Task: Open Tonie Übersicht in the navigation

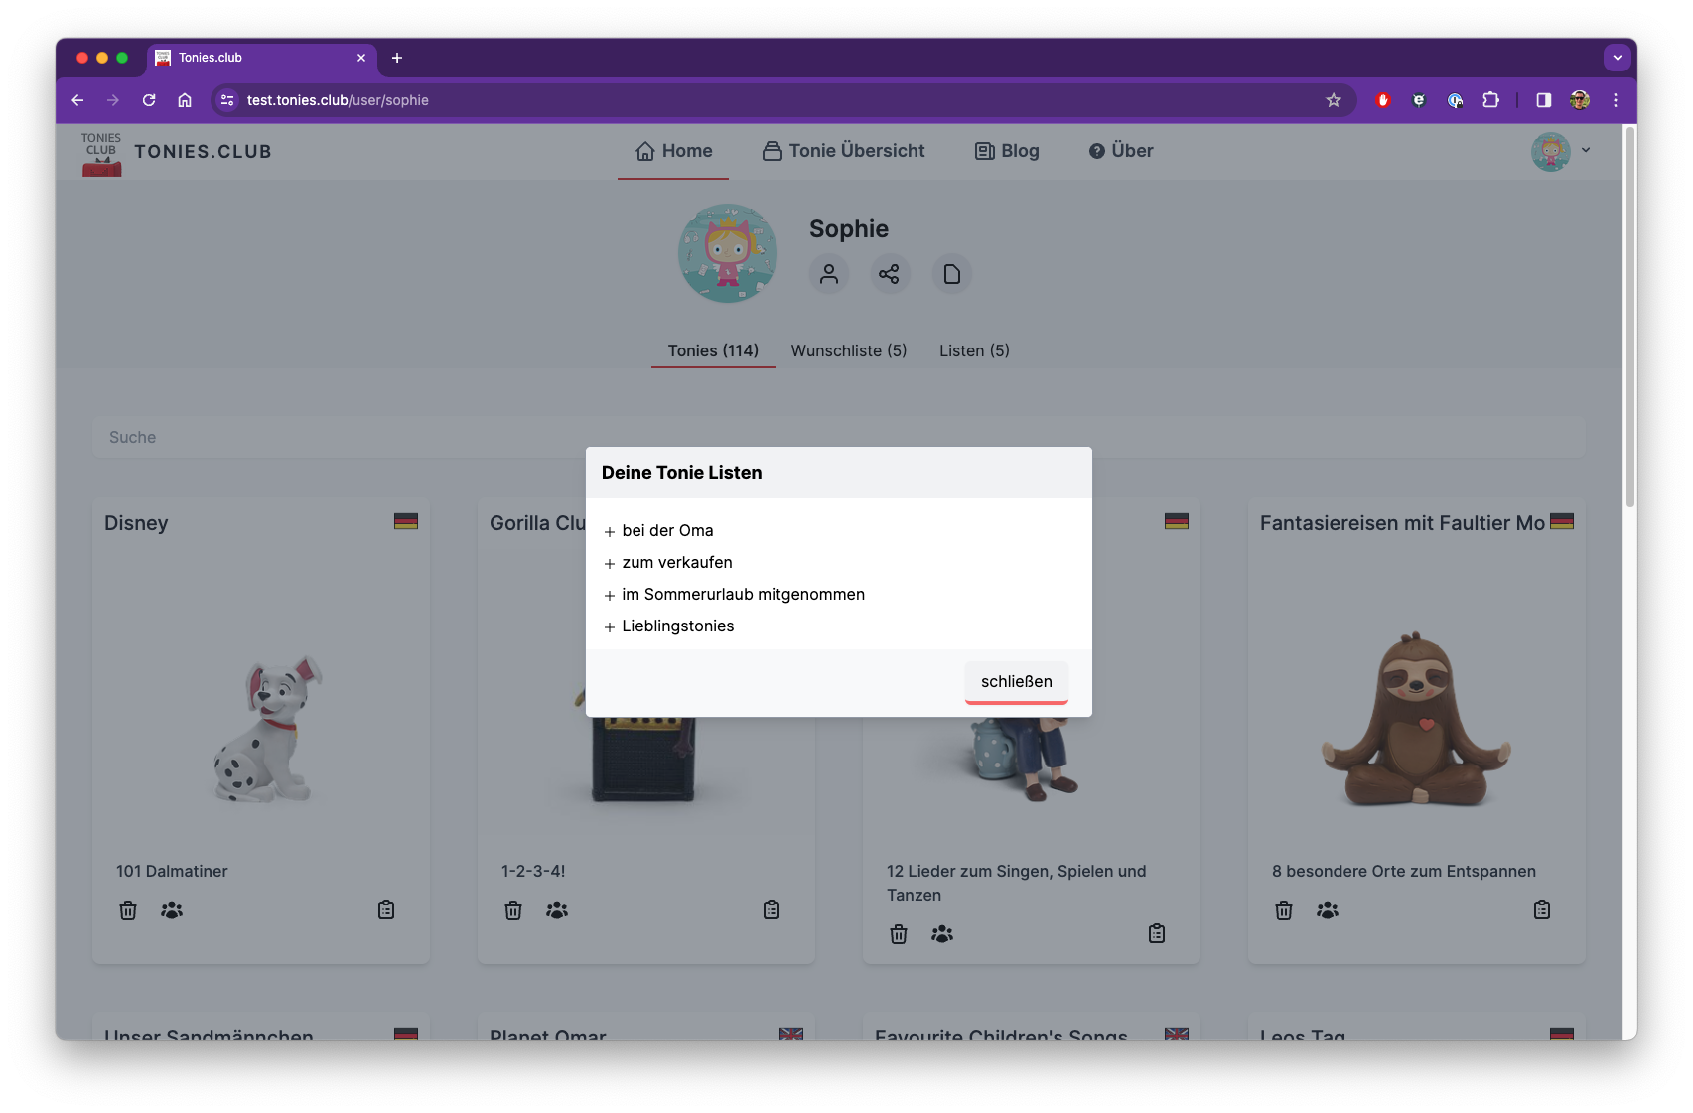Action: (x=844, y=151)
